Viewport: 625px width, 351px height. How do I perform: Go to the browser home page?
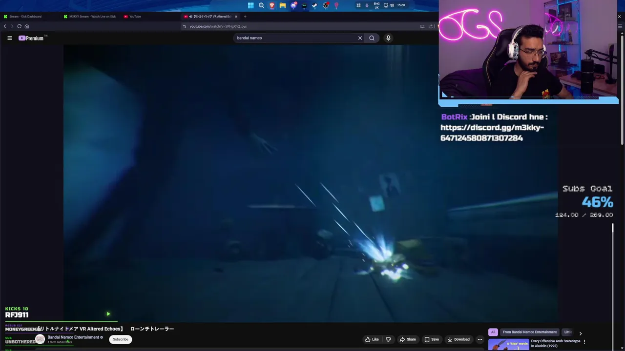(x=27, y=26)
